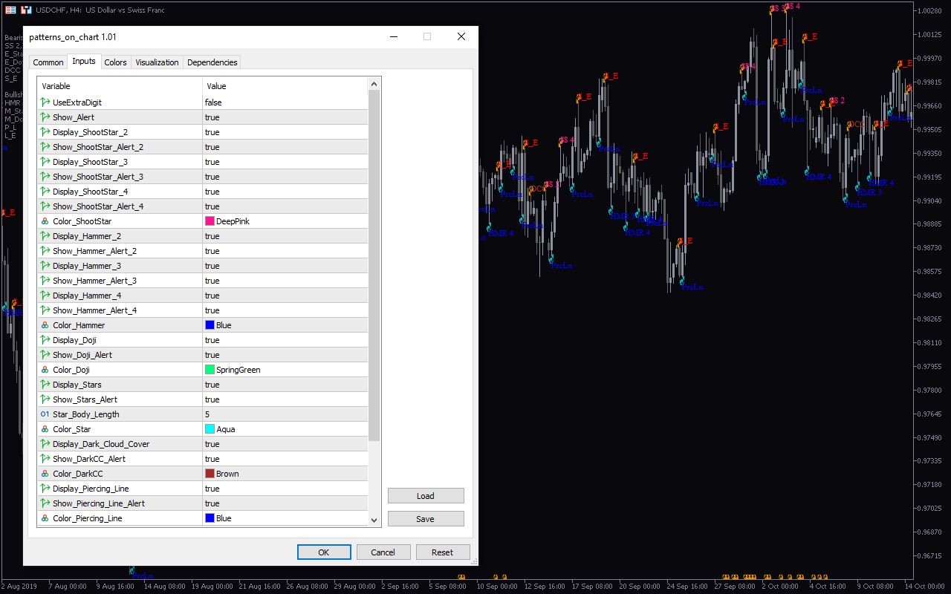Edit the Star_Body_Length value 5

(285, 414)
